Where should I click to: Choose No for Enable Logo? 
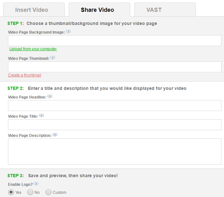click(30, 192)
